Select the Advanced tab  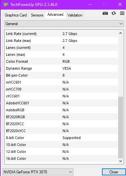pos(55,15)
